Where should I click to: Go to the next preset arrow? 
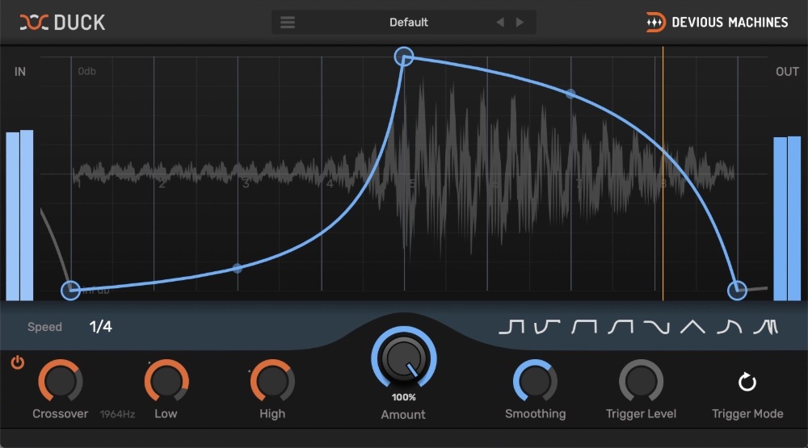[520, 22]
